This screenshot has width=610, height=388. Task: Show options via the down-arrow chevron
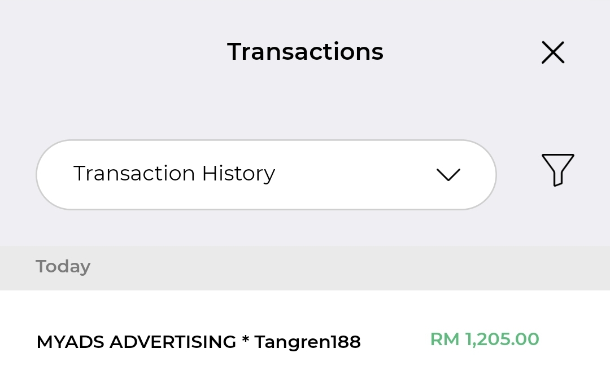click(448, 175)
